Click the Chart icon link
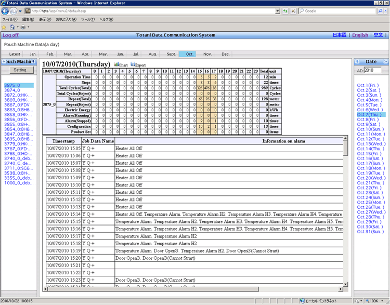This screenshot has height=305, width=390. [121, 64]
